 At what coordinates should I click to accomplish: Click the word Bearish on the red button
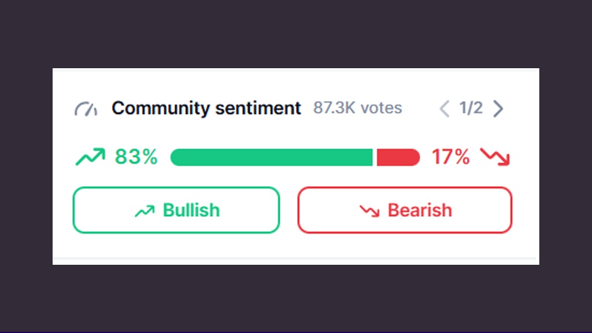tap(420, 210)
